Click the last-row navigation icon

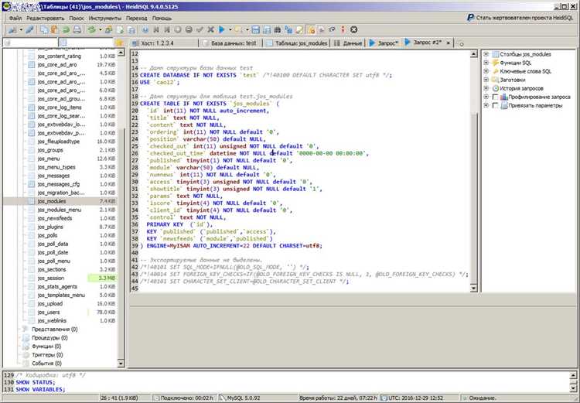(167, 30)
